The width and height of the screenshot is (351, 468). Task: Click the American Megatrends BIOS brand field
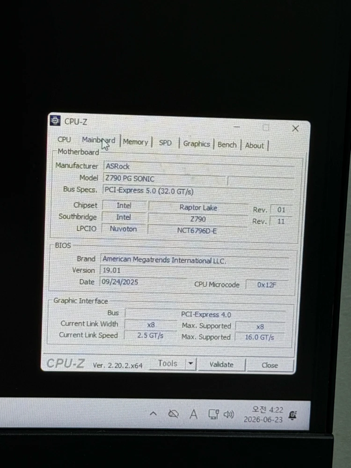195,260
